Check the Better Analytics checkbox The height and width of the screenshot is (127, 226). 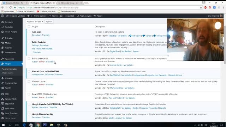29,42
